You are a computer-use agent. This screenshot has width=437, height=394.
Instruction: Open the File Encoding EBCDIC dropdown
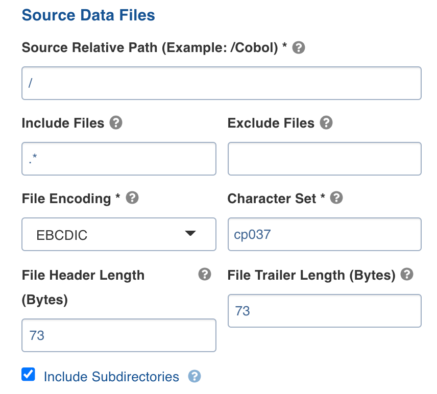(118, 235)
